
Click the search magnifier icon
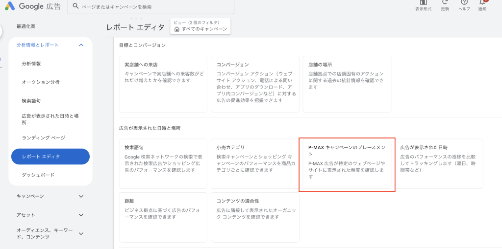(75, 7)
